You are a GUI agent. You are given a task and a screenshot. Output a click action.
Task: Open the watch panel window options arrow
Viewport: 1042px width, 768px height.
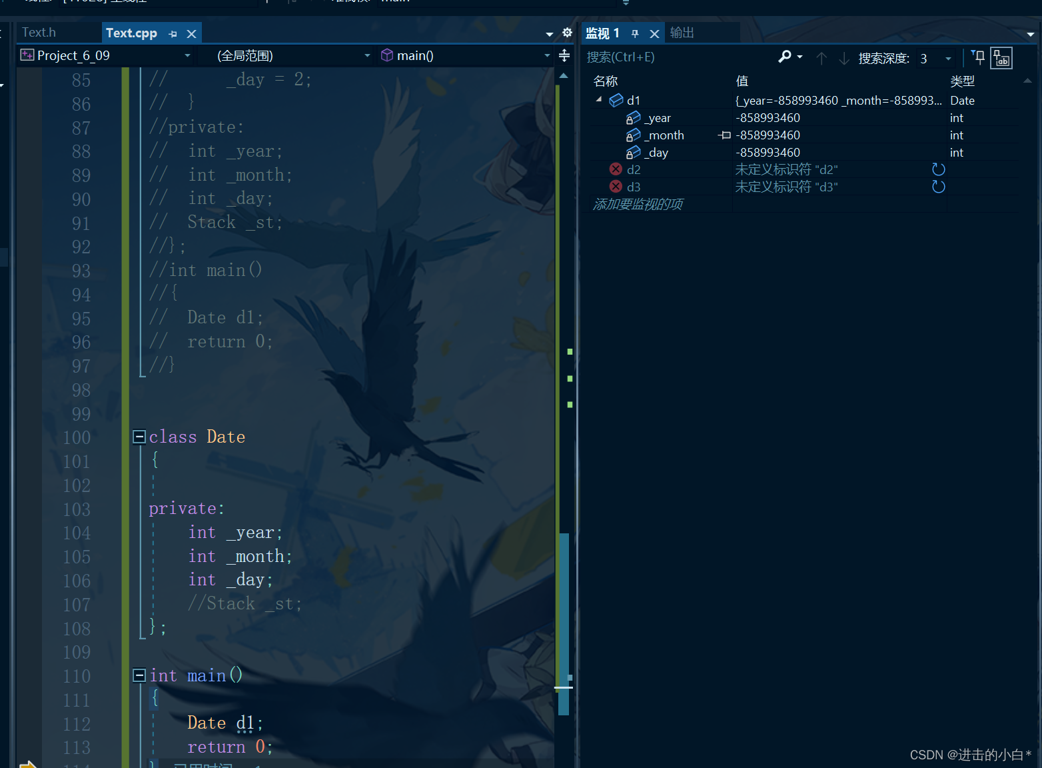pos(1031,34)
